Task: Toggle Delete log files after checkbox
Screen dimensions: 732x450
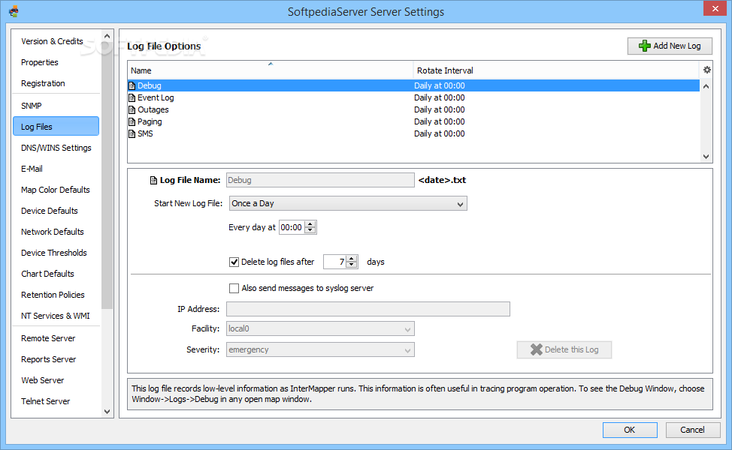Action: pos(234,262)
